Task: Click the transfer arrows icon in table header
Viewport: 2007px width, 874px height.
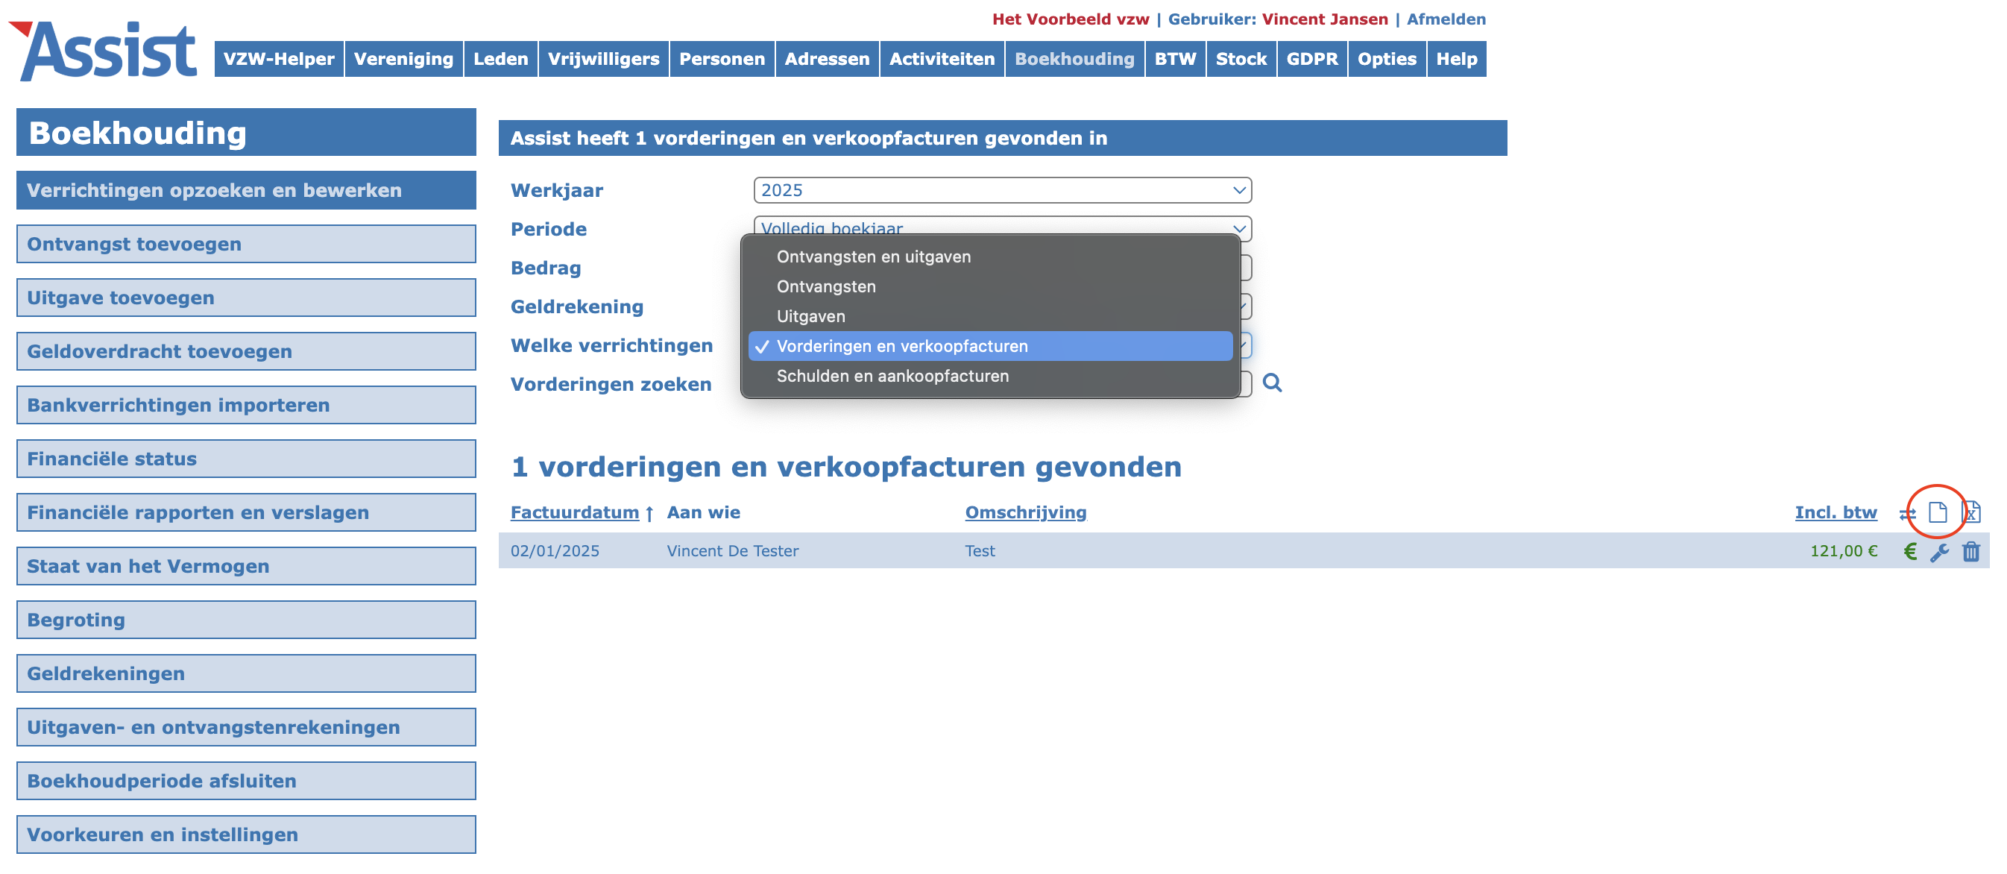Action: (1906, 513)
